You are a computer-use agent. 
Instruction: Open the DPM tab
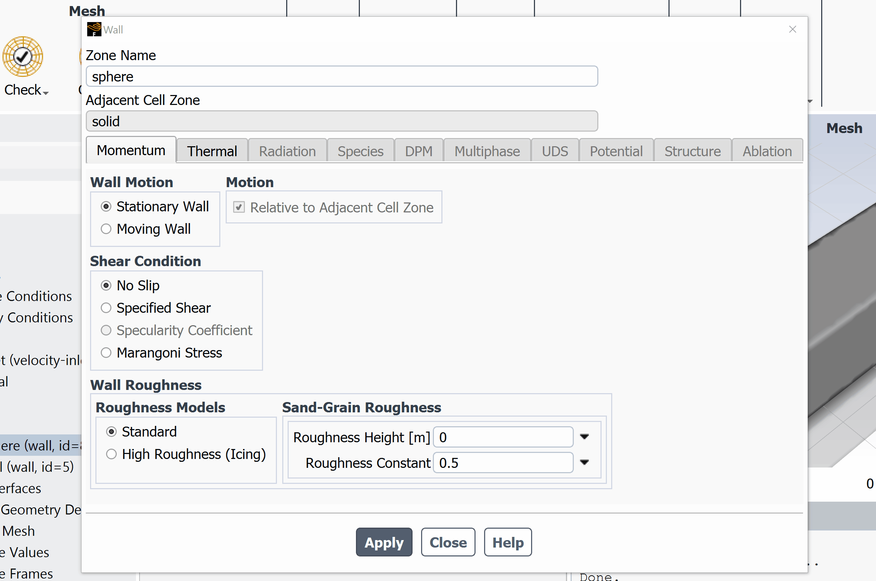tap(419, 151)
